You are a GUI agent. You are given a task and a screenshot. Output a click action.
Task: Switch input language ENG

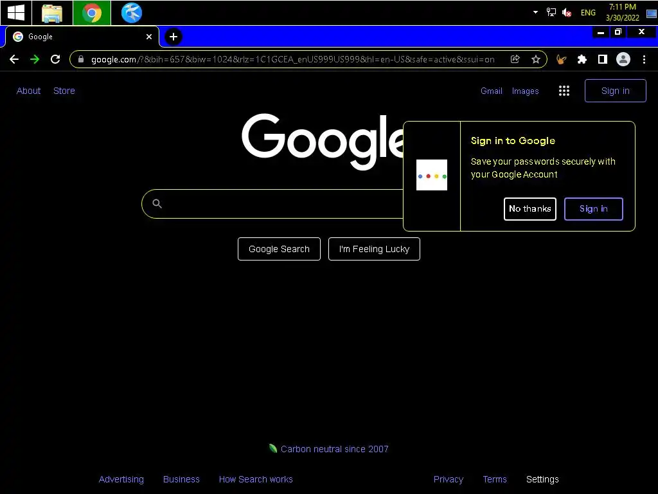pos(588,13)
